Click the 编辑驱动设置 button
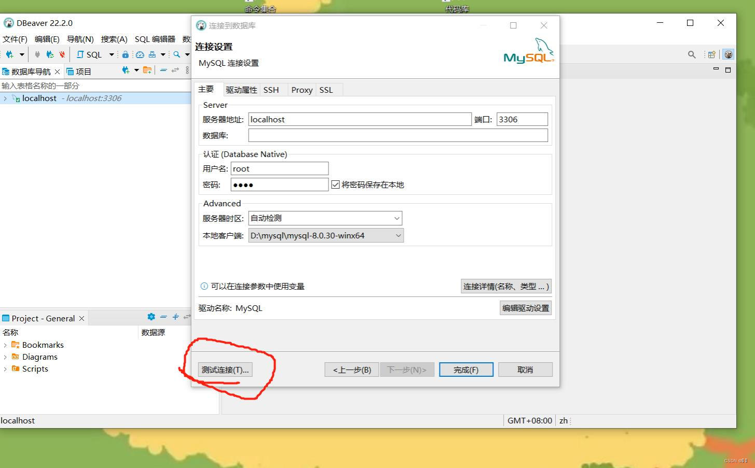 tap(525, 307)
